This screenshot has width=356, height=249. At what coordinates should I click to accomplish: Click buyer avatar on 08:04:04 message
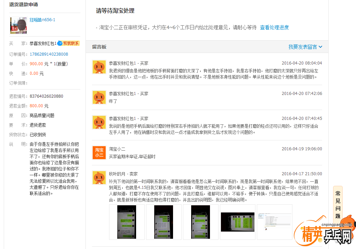[99, 67]
